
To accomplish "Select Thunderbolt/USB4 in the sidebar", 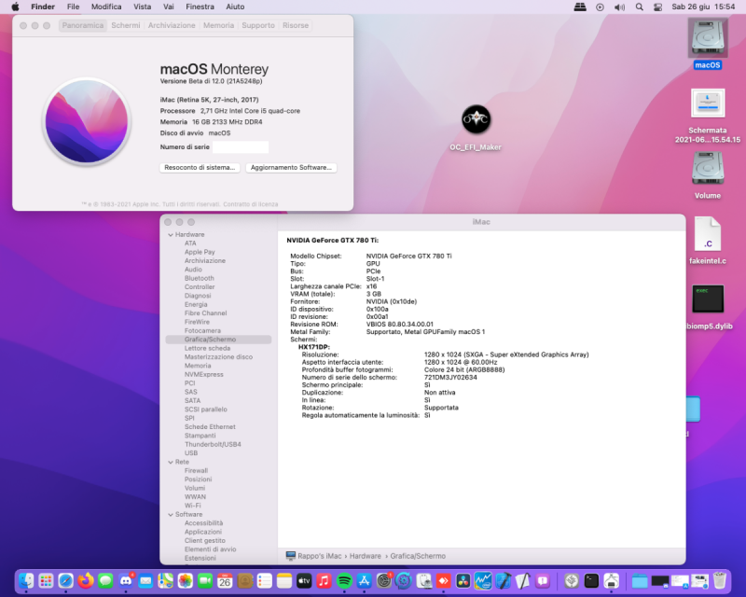I will coord(213,444).
